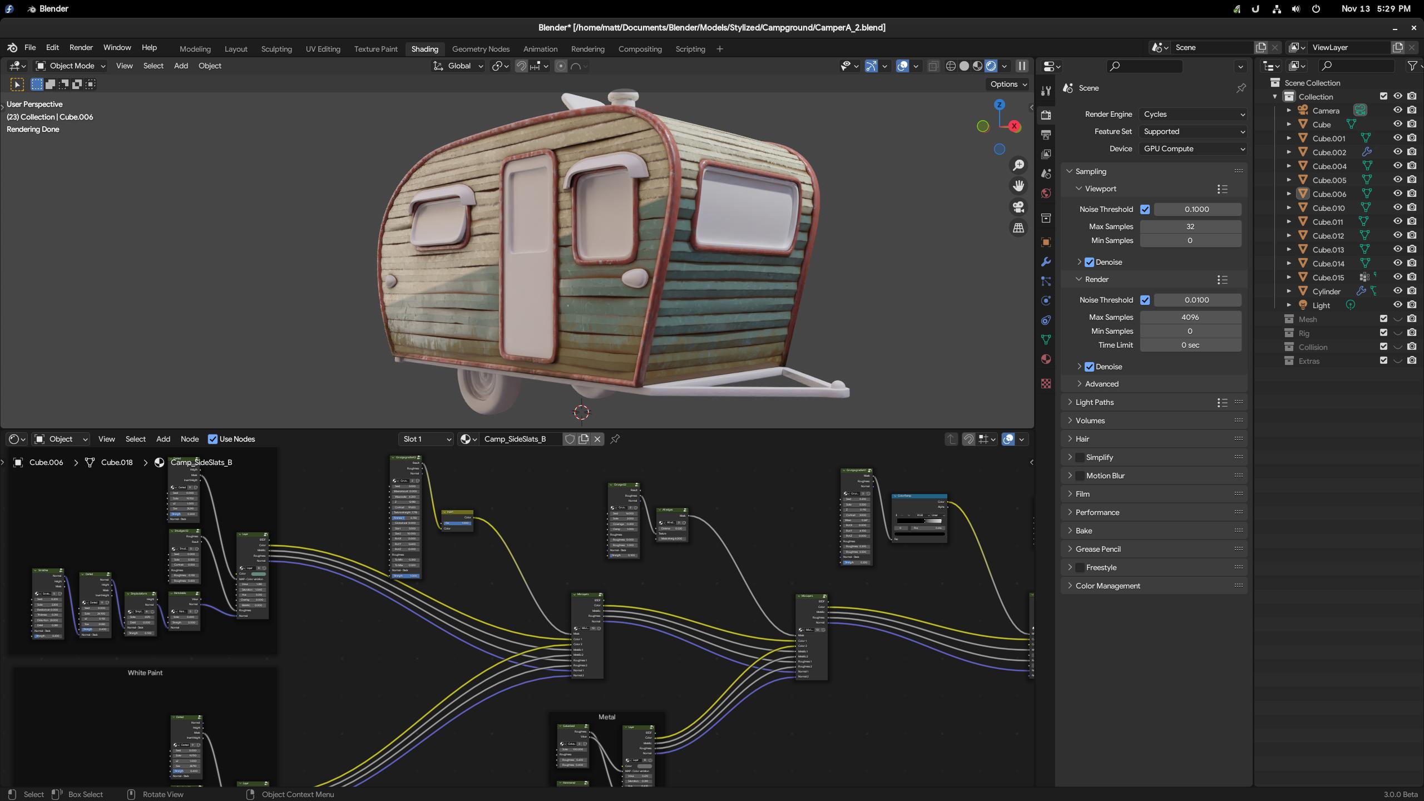The image size is (1424, 801).
Task: Open the Render menu
Action: tap(81, 48)
